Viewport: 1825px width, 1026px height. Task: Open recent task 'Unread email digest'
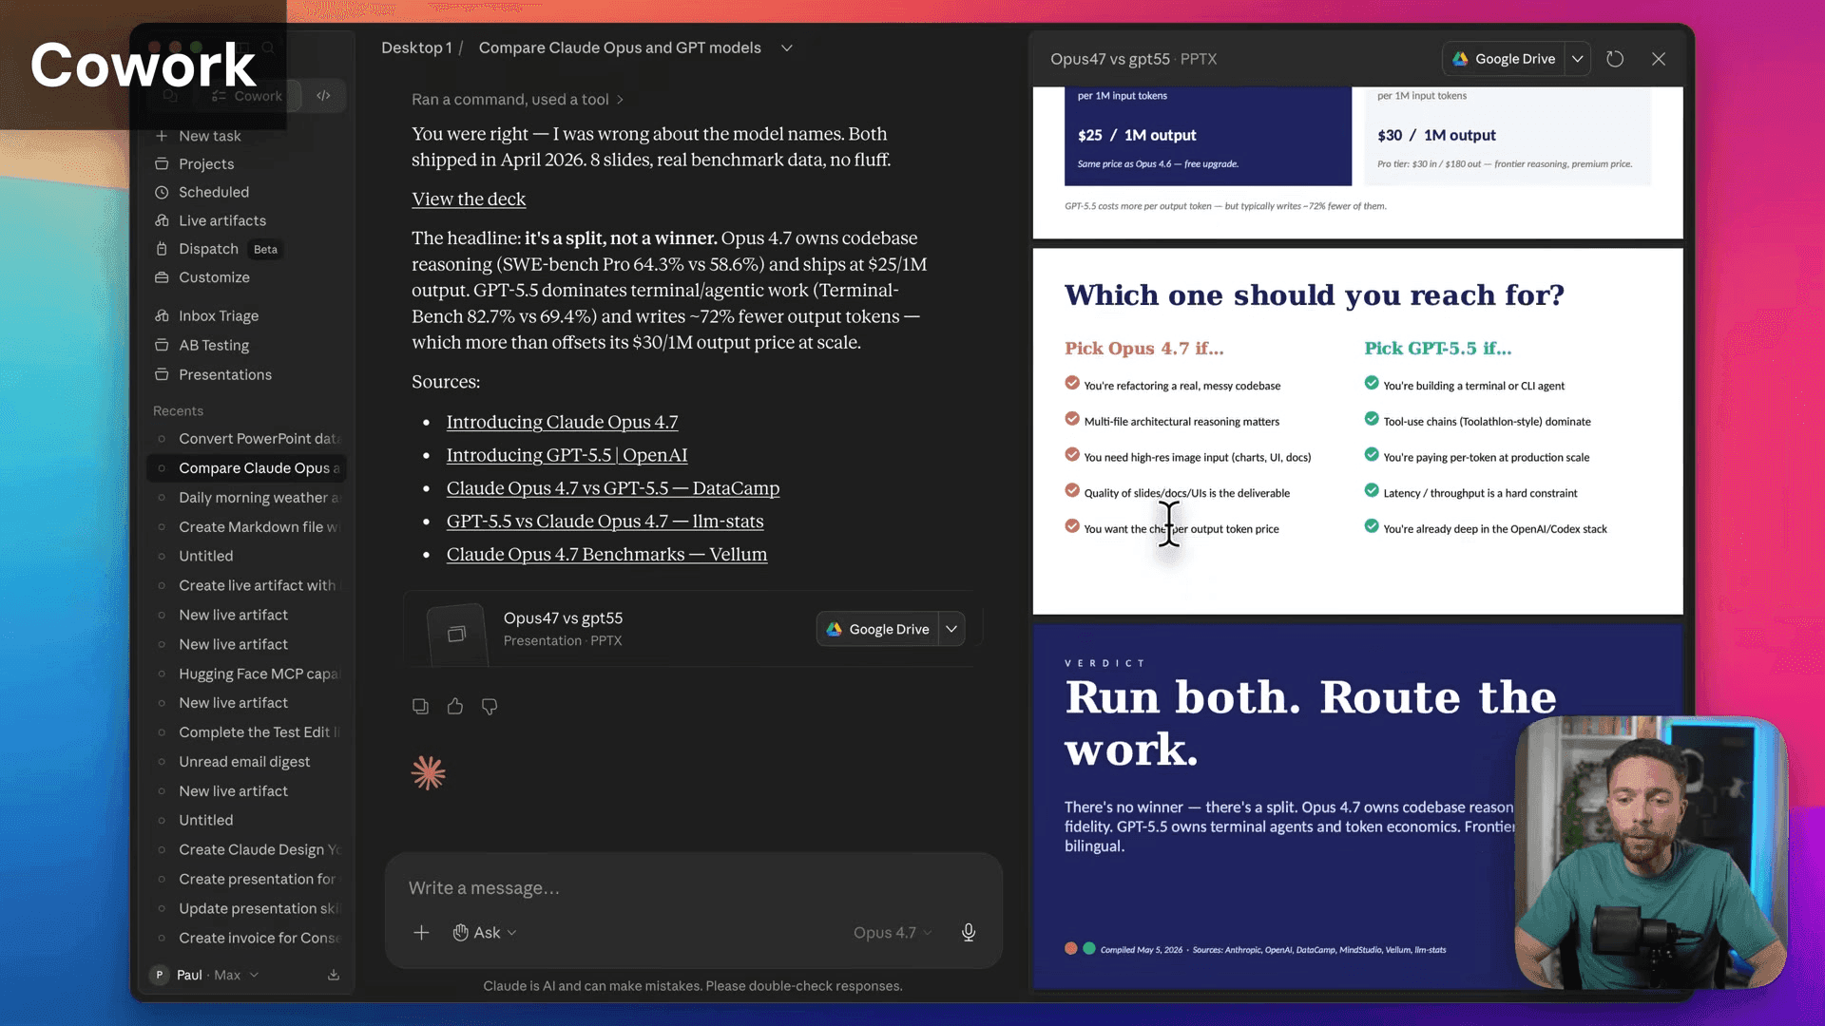click(x=246, y=762)
